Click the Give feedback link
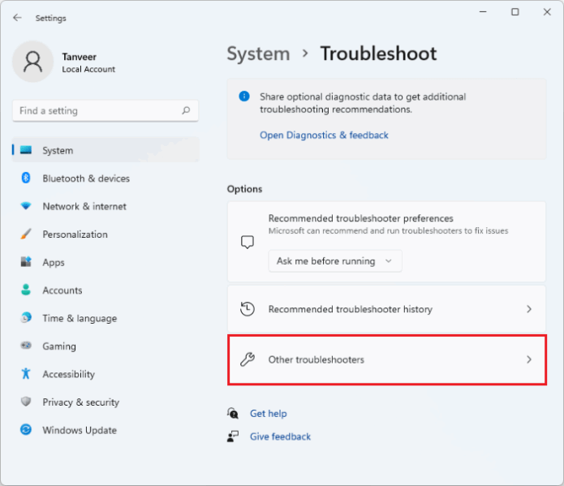The image size is (564, 486). 280,437
